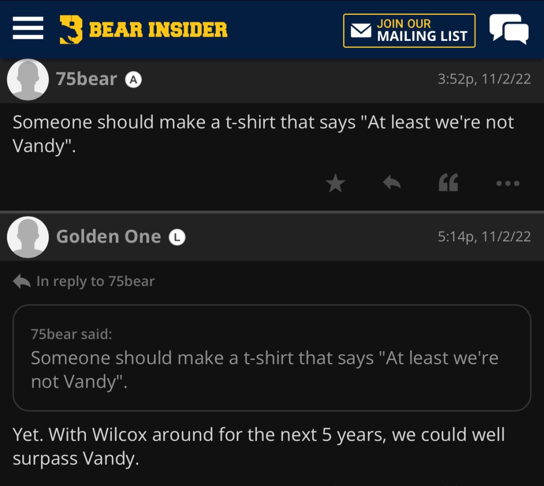Join the mailing list
This screenshot has height=486, width=544.
click(409, 30)
